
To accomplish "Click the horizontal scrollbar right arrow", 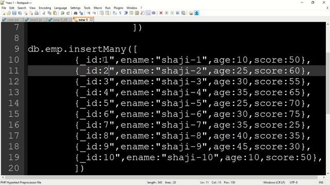I will [324, 177].
